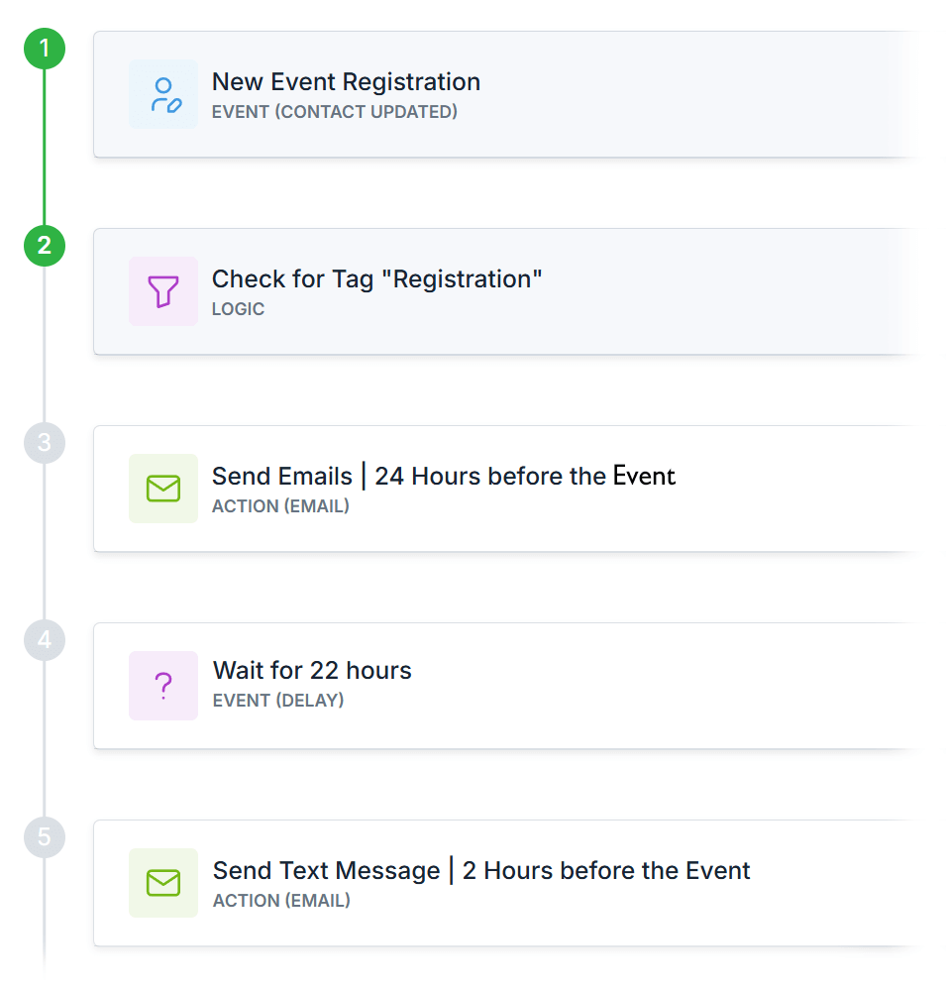Click the EVENT (CONTACT UPDATED) subtitle
Screen dimensions: 946x988
tap(335, 112)
